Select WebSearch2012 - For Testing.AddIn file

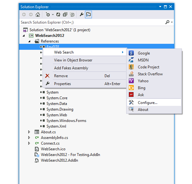pyautogui.click(x=71, y=155)
